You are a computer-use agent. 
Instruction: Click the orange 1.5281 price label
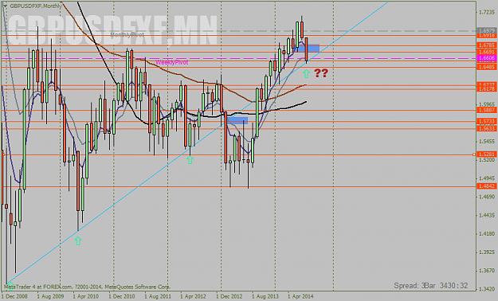(x=487, y=154)
